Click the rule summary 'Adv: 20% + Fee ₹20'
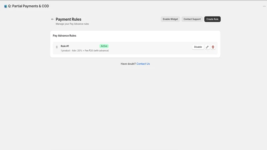Viewport: 267px width, 150px height. click(x=82, y=51)
